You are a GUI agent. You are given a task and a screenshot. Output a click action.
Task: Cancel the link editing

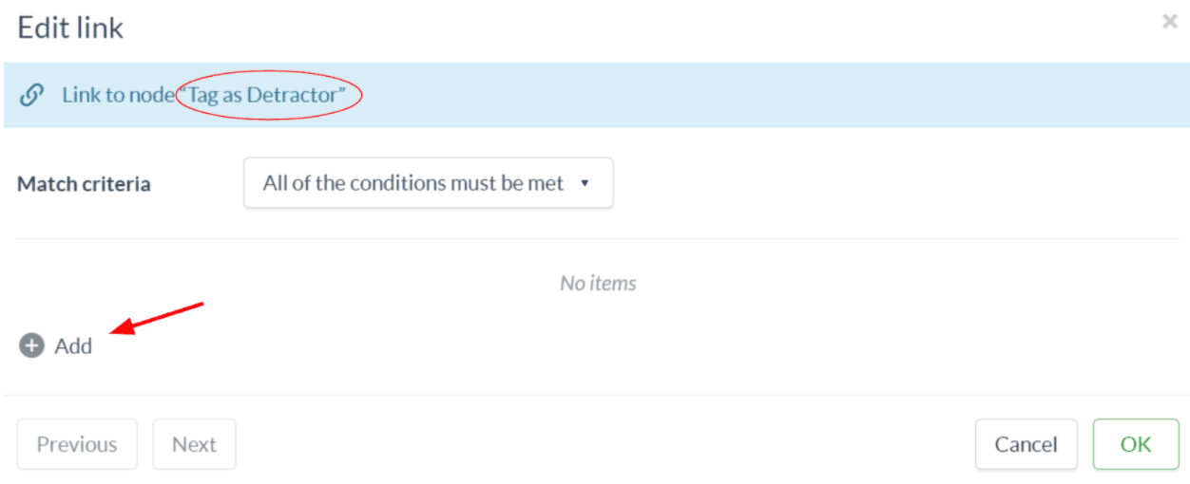[1026, 444]
